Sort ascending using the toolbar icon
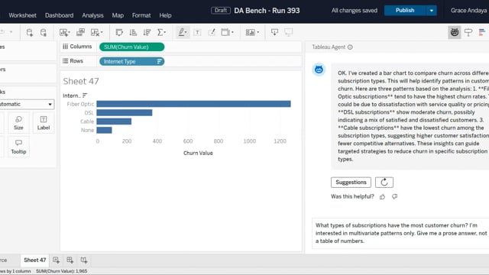Viewport: 489px width, 275px height. pos(133,32)
